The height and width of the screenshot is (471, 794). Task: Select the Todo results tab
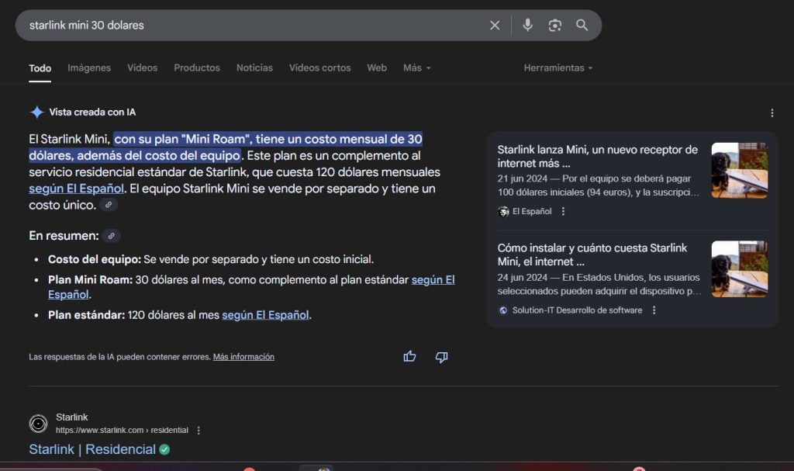click(40, 68)
